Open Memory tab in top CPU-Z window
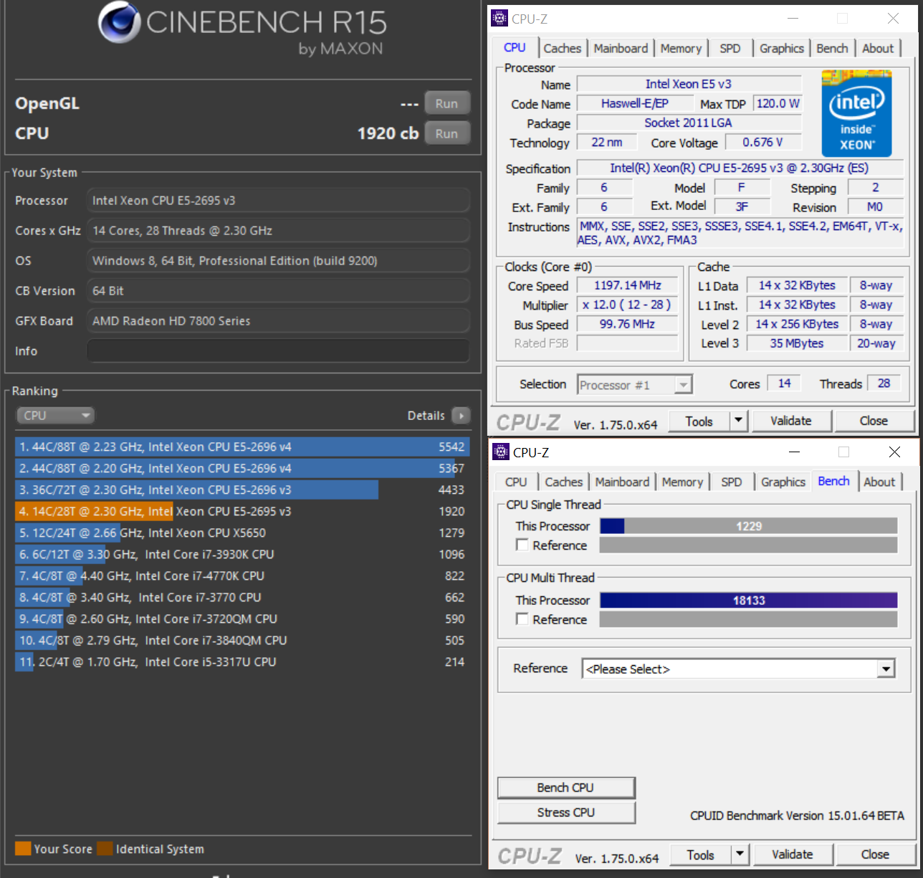Screen dimensions: 923x878 point(681,49)
